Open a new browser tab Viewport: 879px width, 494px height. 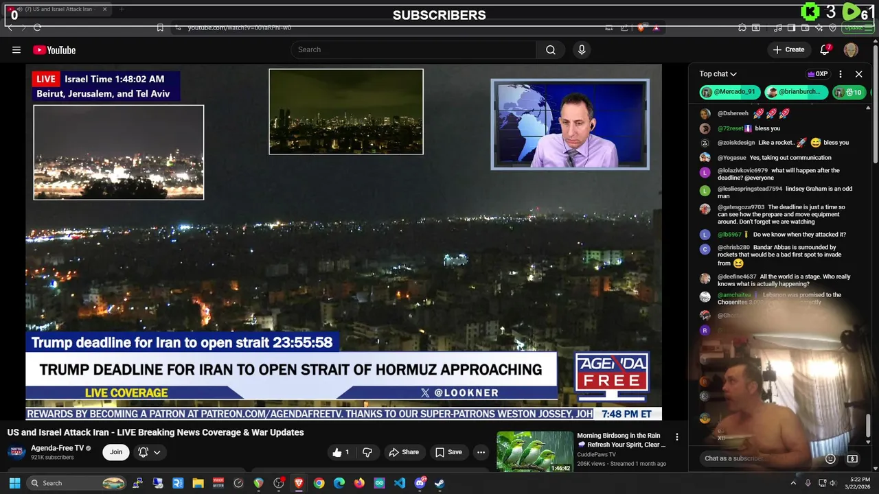(x=122, y=10)
